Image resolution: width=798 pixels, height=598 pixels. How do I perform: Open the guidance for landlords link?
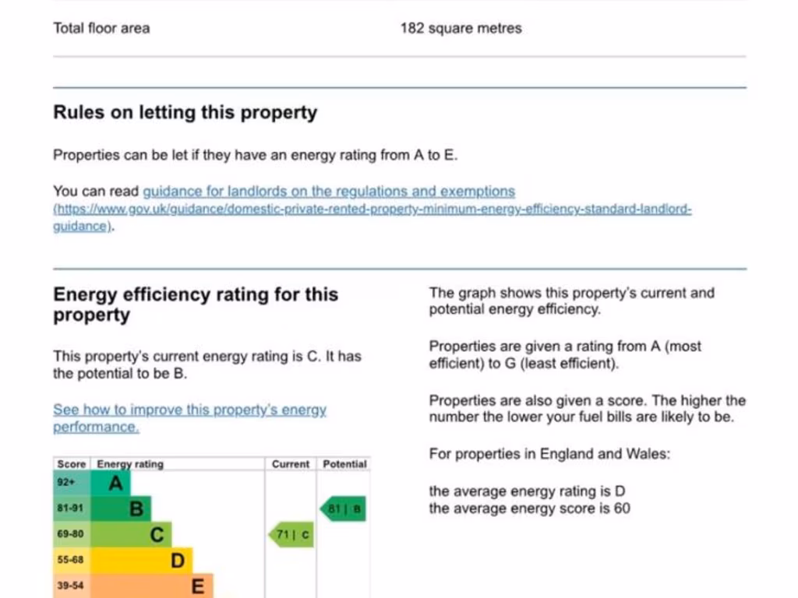click(x=328, y=192)
